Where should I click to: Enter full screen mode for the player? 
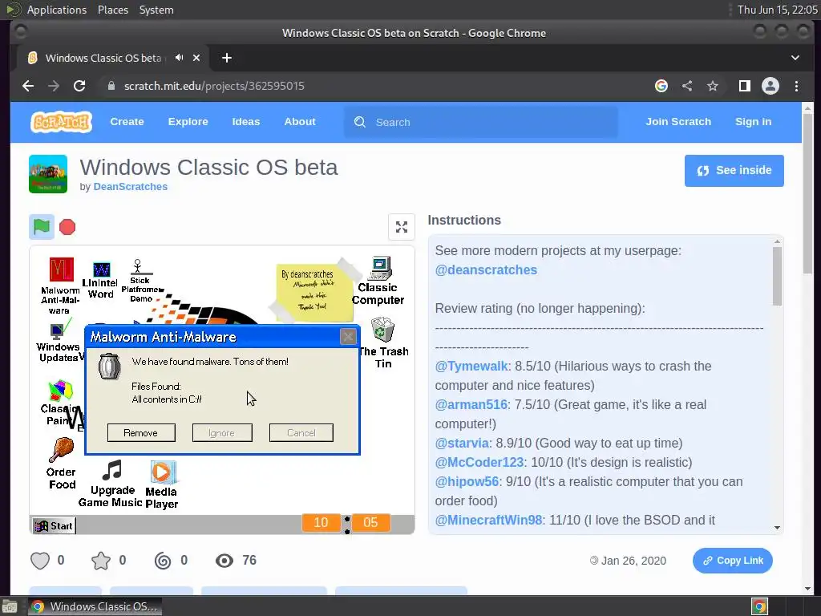(x=402, y=227)
